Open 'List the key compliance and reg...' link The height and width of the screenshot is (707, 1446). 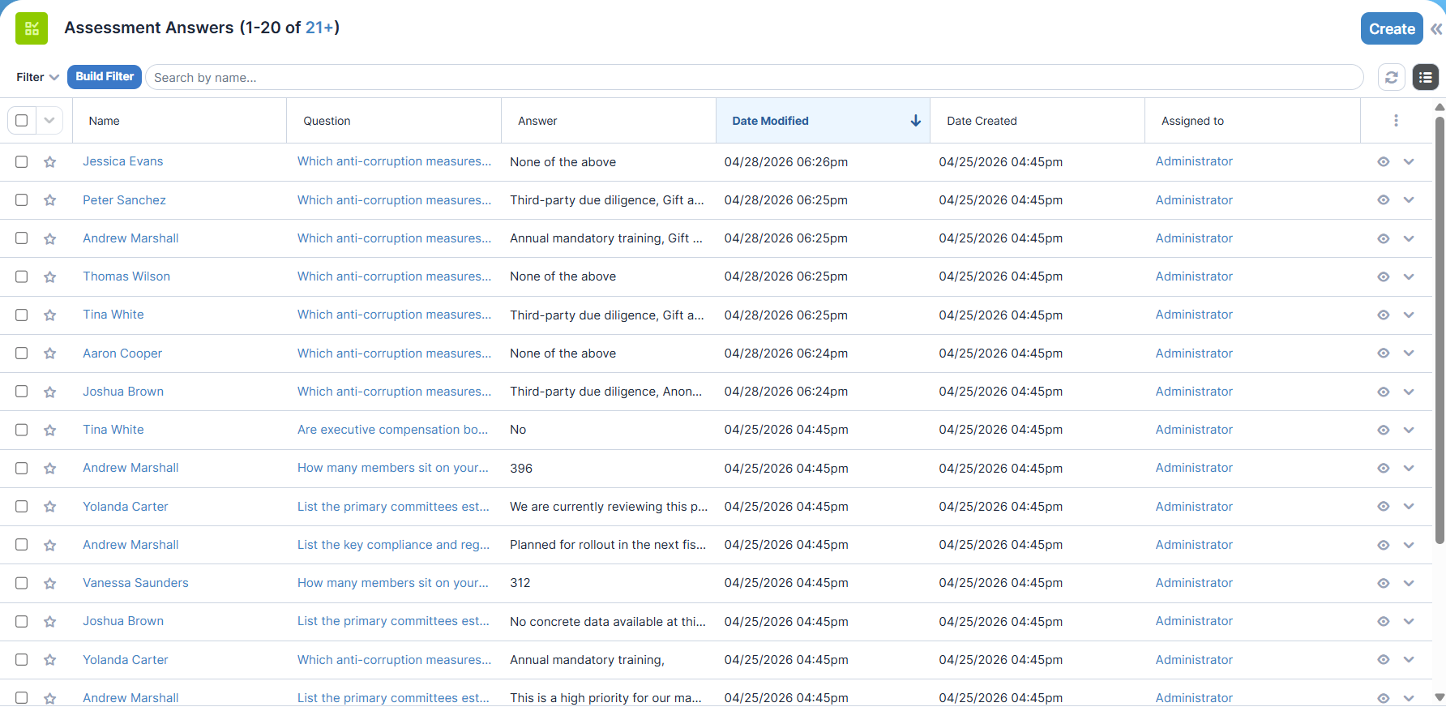[393, 545]
